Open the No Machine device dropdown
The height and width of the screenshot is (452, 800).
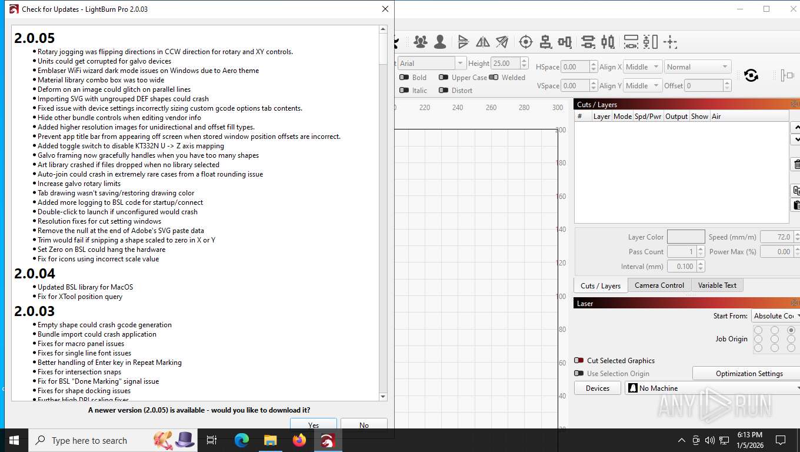(x=712, y=388)
